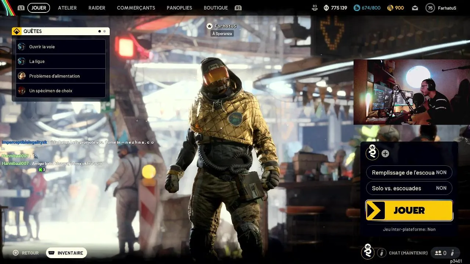Open the INVENTAIRE button
The image size is (470, 264).
point(66,253)
